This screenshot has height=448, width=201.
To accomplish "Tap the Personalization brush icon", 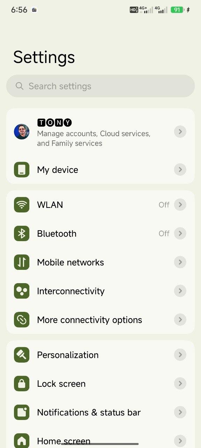I will pyautogui.click(x=22, y=355).
